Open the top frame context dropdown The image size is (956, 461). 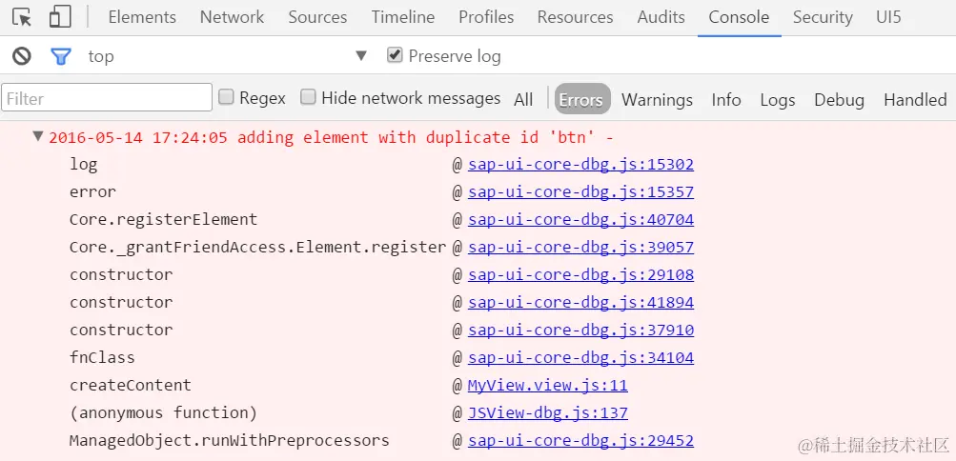[360, 56]
